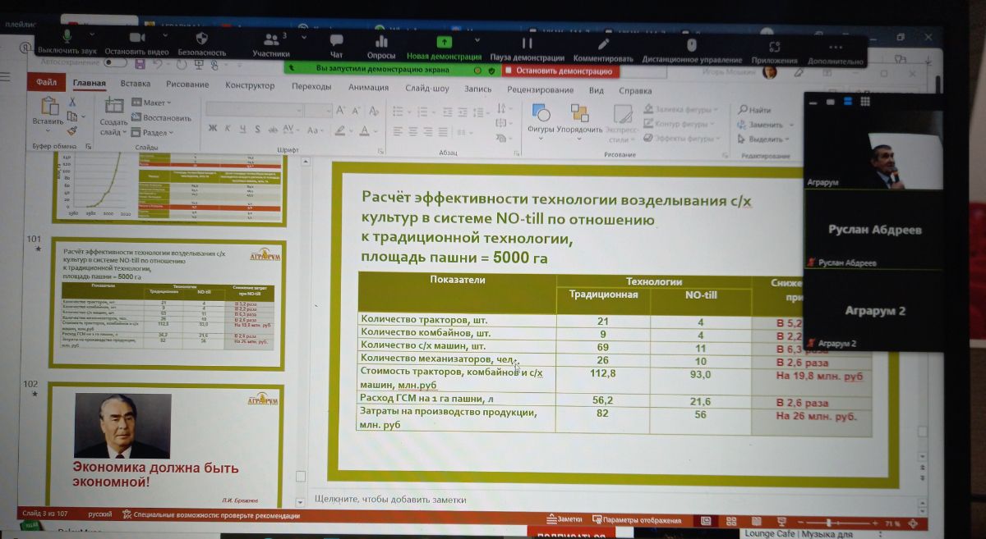
Task: Click the русский language indicator in status bar
Action: [x=100, y=514]
